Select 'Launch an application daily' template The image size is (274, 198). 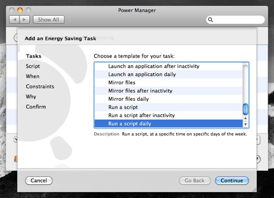[169, 74]
